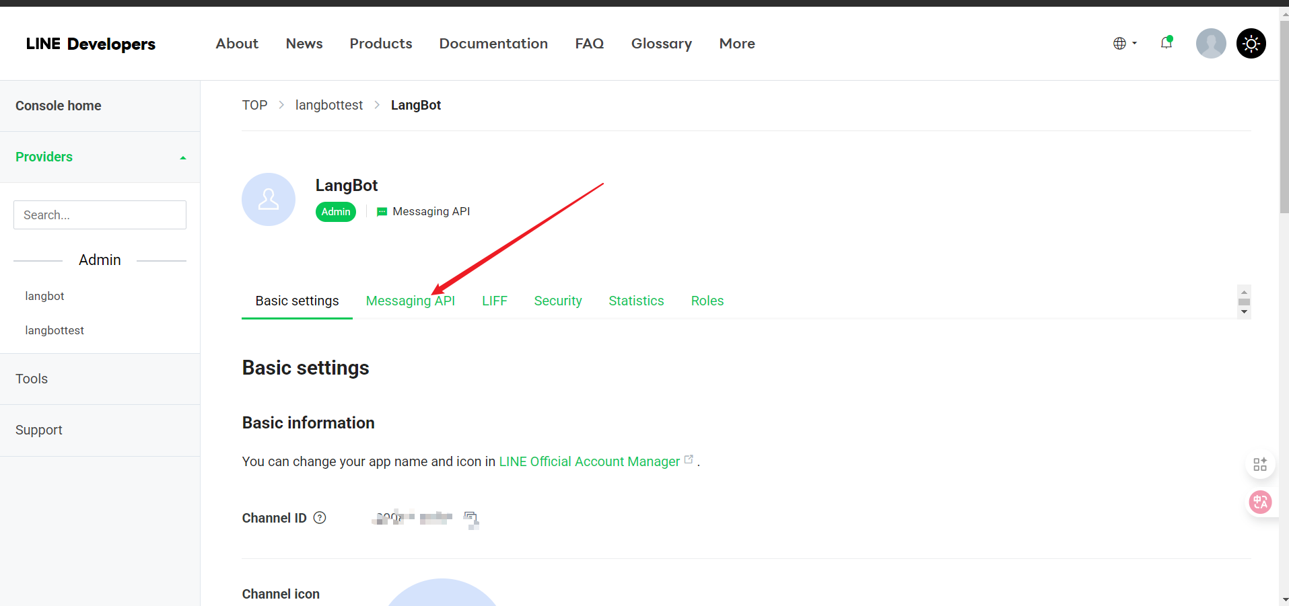Select langbot provider in sidebar
The image size is (1289, 606).
tap(44, 296)
